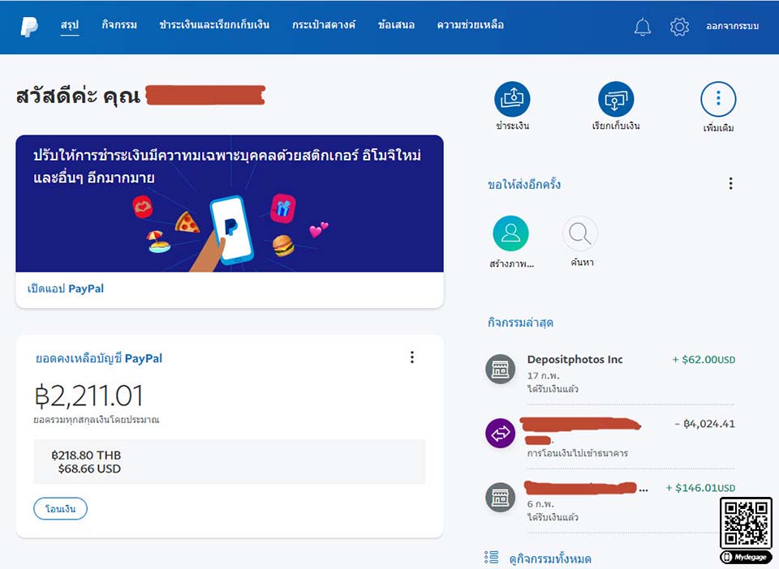The height and width of the screenshot is (569, 779).
Task: Open the กระเป๋าสตางค์ wallet tab
Action: tap(324, 25)
